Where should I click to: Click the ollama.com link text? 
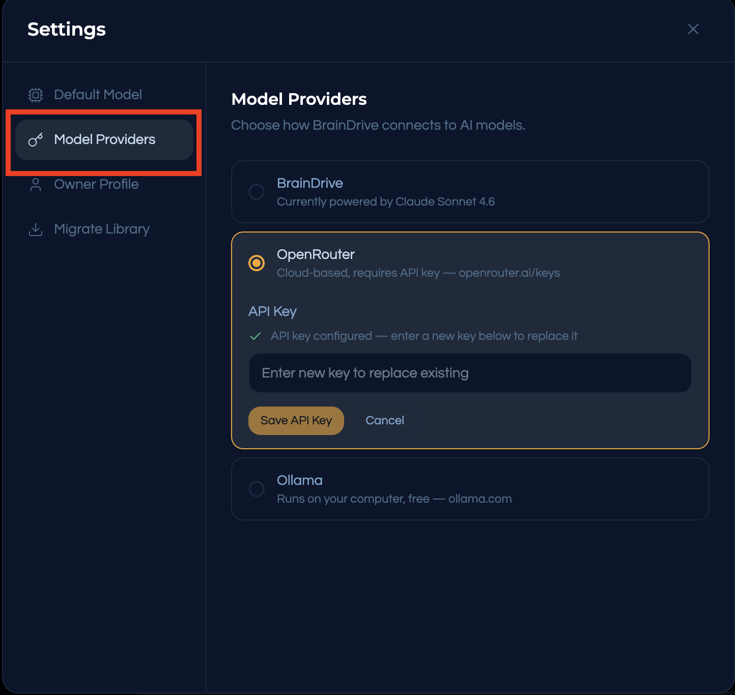(480, 499)
